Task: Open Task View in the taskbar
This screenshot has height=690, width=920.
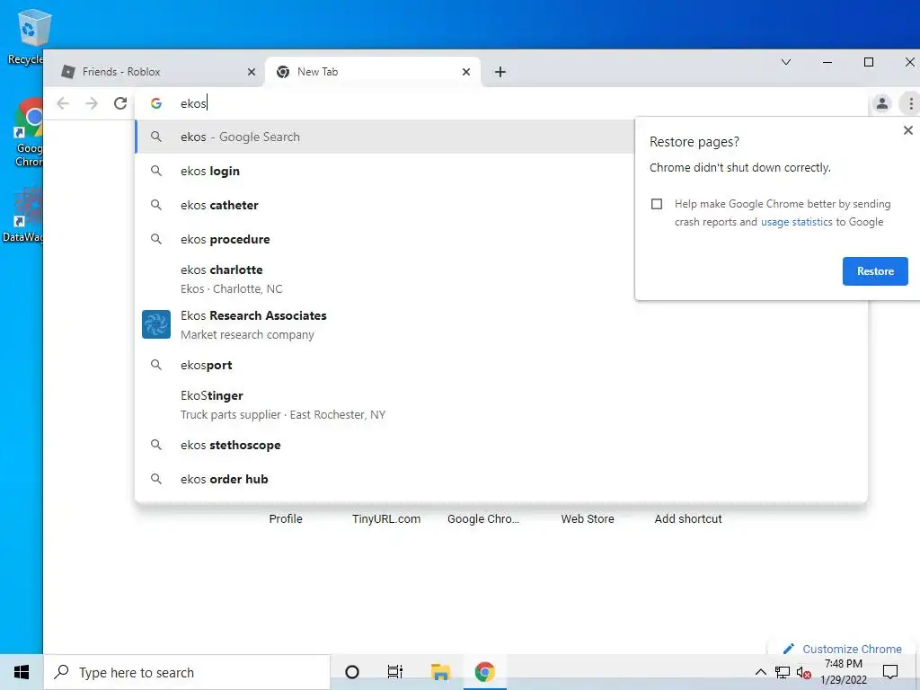Action: [x=395, y=672]
